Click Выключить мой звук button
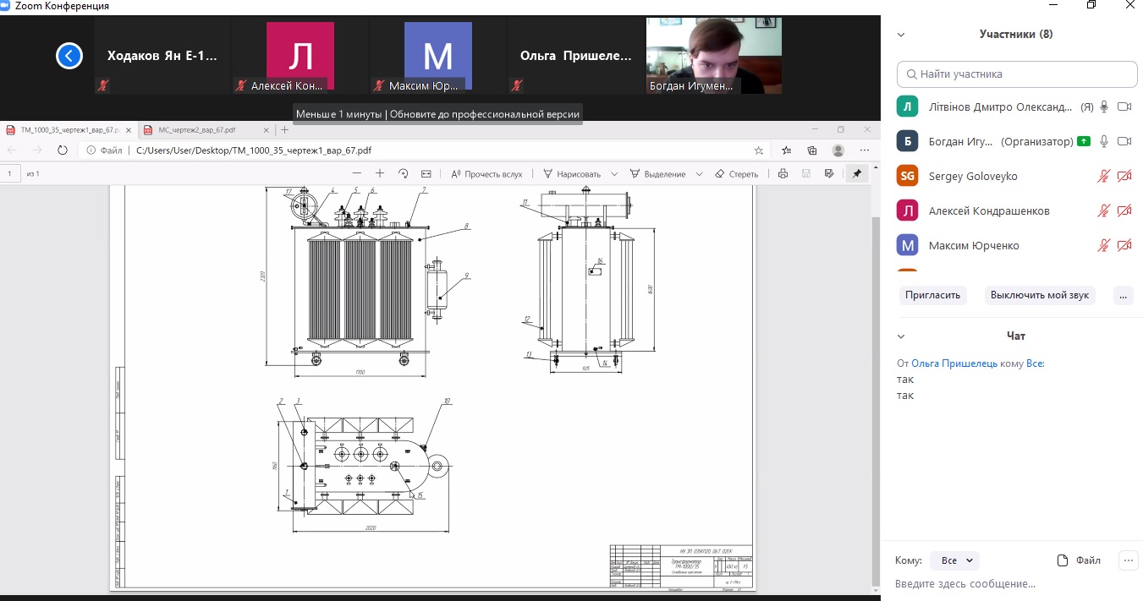 [1041, 295]
